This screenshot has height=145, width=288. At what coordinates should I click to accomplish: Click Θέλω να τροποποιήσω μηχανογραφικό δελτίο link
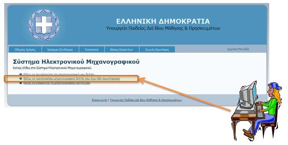(x=72, y=78)
